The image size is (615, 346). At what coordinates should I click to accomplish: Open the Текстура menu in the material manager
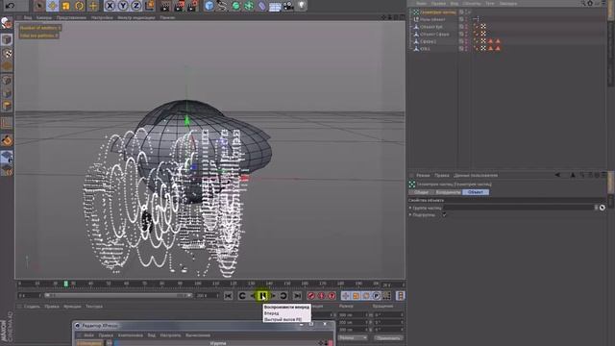pyautogui.click(x=94, y=307)
